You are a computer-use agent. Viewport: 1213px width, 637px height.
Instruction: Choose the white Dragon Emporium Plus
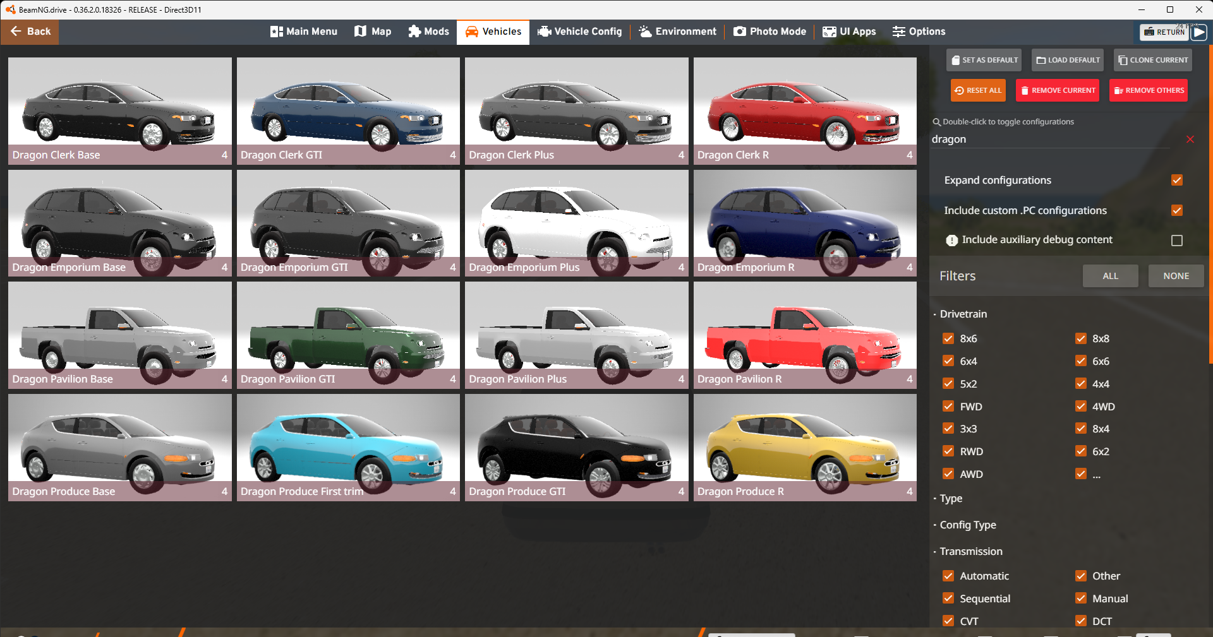(x=577, y=223)
